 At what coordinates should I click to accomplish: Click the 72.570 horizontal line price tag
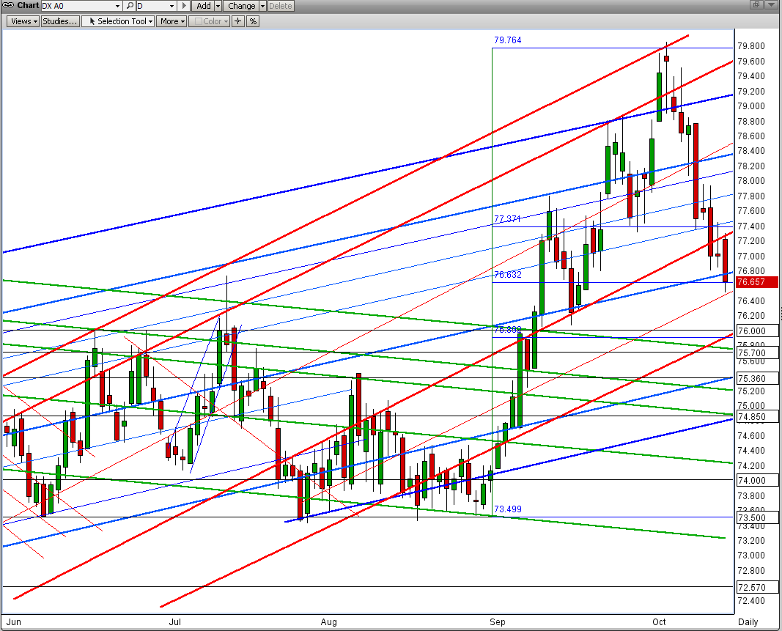757,588
